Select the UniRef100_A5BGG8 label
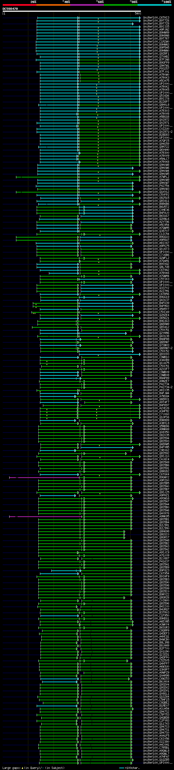Image resolution: width=174 pixels, height=770 pixels. pyautogui.click(x=156, y=117)
